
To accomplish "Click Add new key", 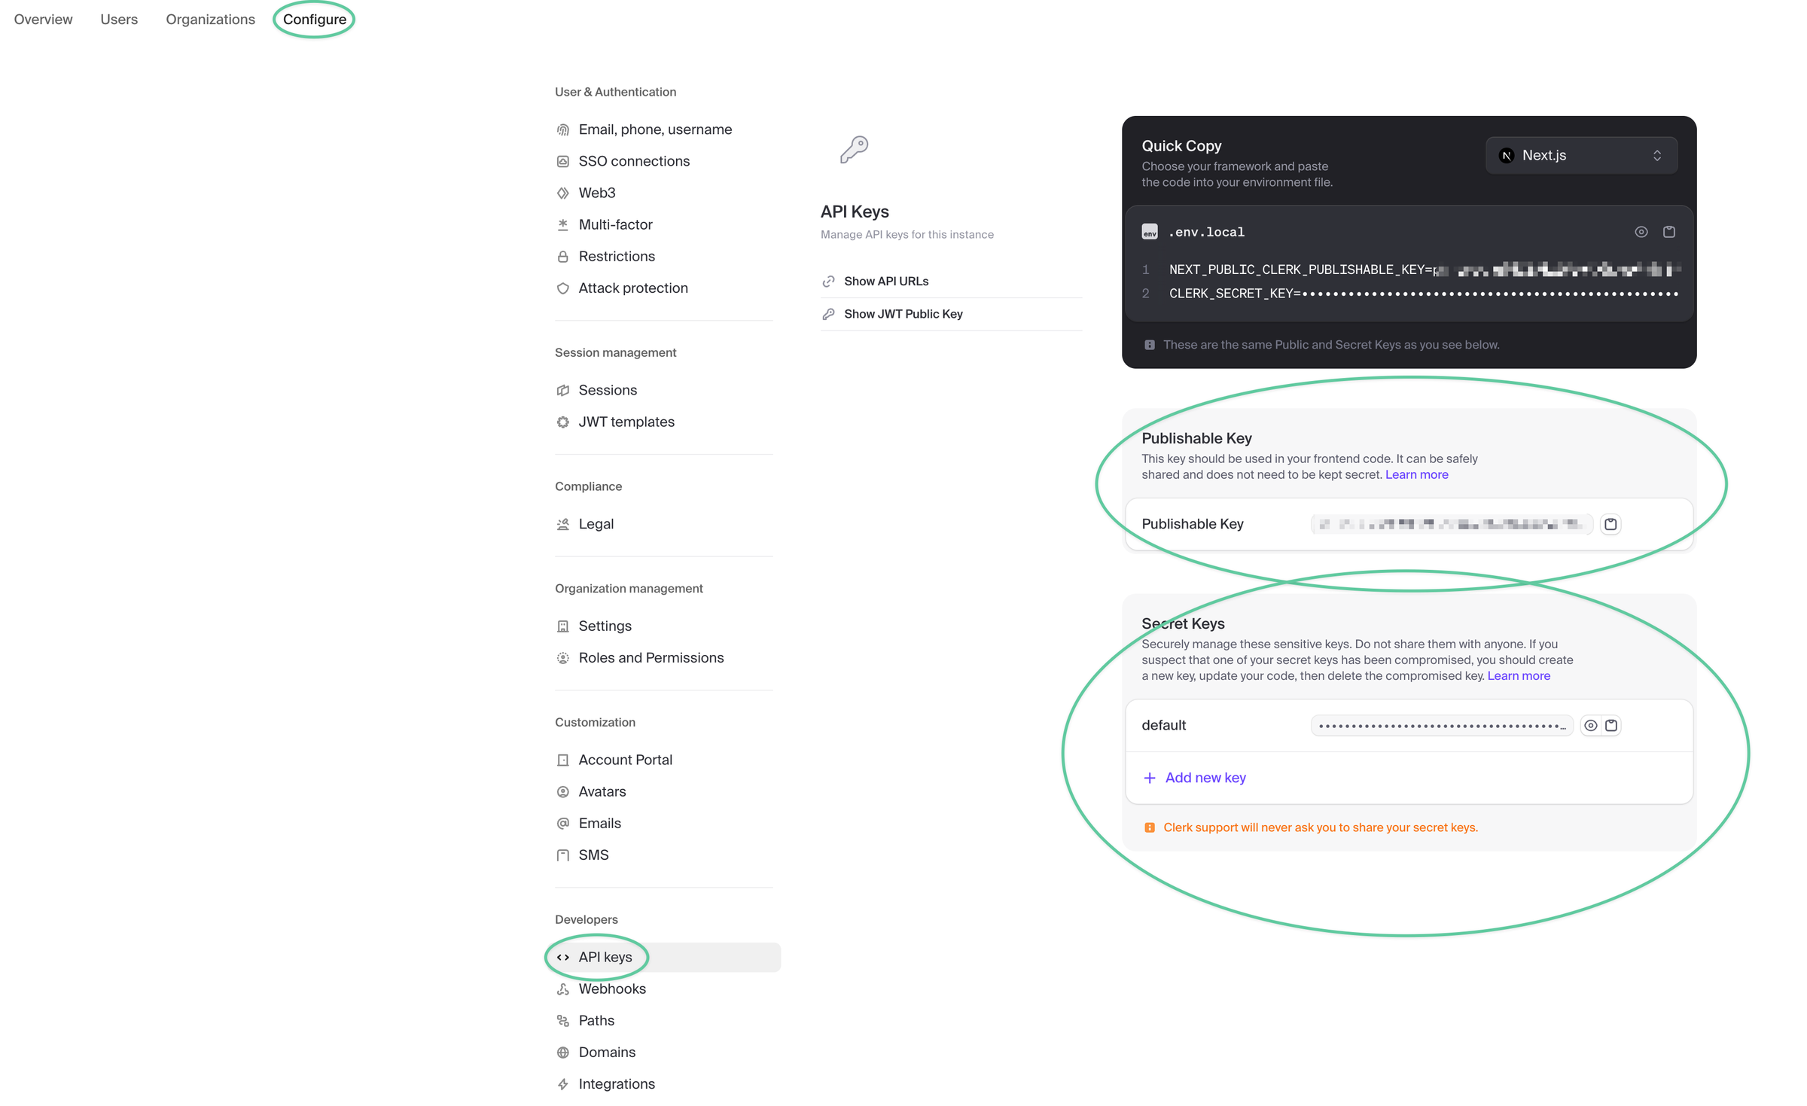I will click(1194, 777).
